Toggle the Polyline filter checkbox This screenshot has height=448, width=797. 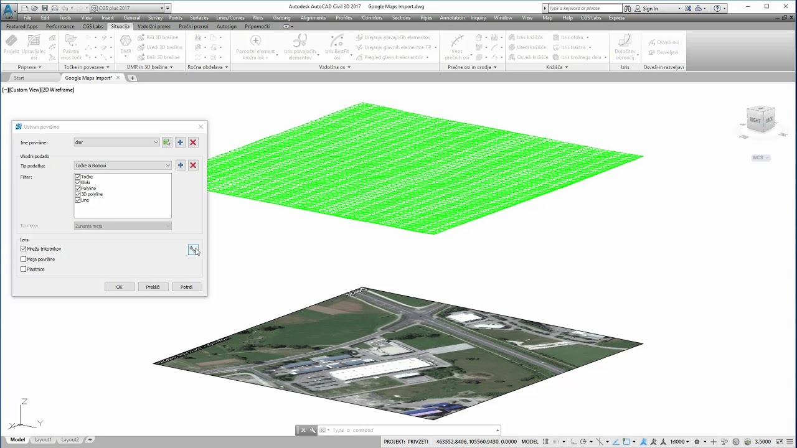(78, 189)
